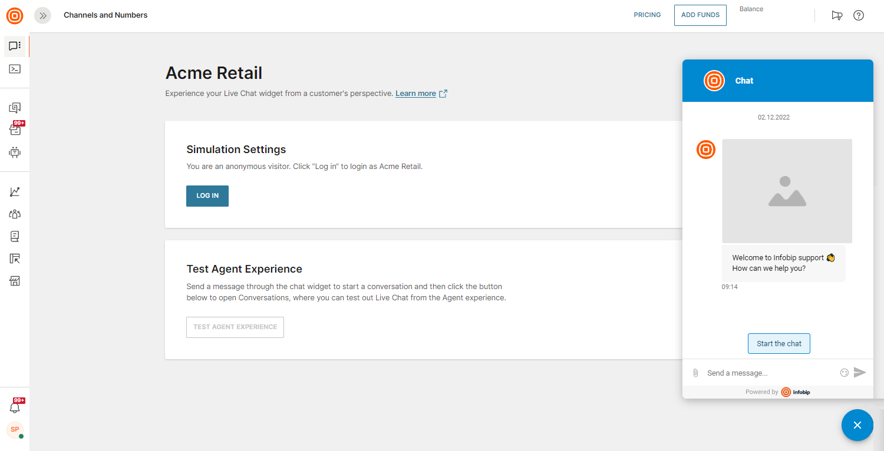The height and width of the screenshot is (451, 884).
Task: Open the help question mark icon
Action: (x=859, y=15)
